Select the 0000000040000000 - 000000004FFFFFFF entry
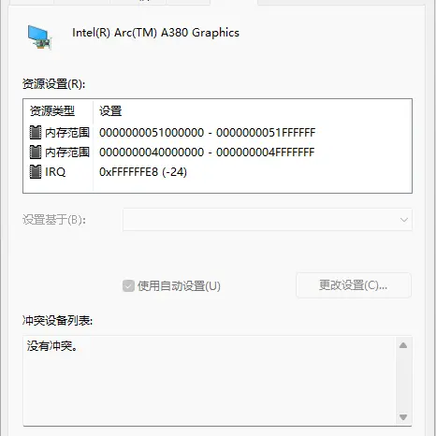This screenshot has width=436, height=436. coord(207,153)
